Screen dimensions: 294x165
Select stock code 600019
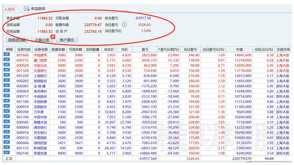[23, 107]
